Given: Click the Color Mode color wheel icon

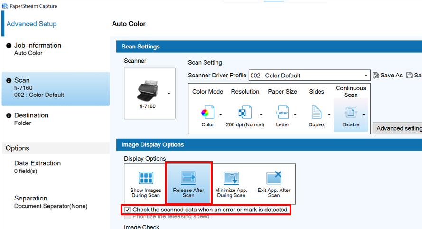Looking at the screenshot, I should tap(207, 112).
